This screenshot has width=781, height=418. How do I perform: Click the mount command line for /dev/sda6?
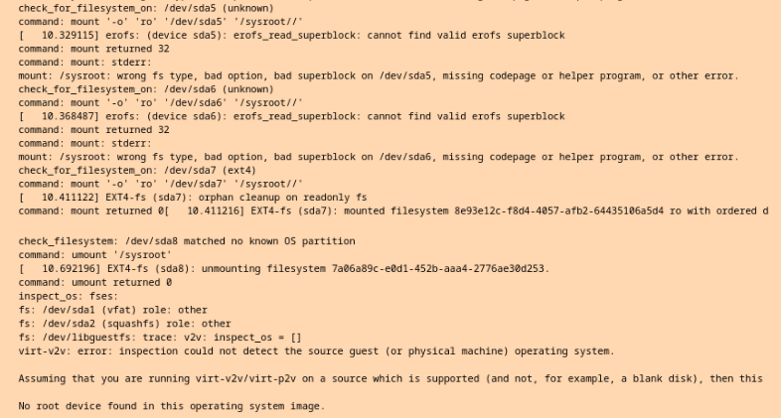(x=161, y=102)
